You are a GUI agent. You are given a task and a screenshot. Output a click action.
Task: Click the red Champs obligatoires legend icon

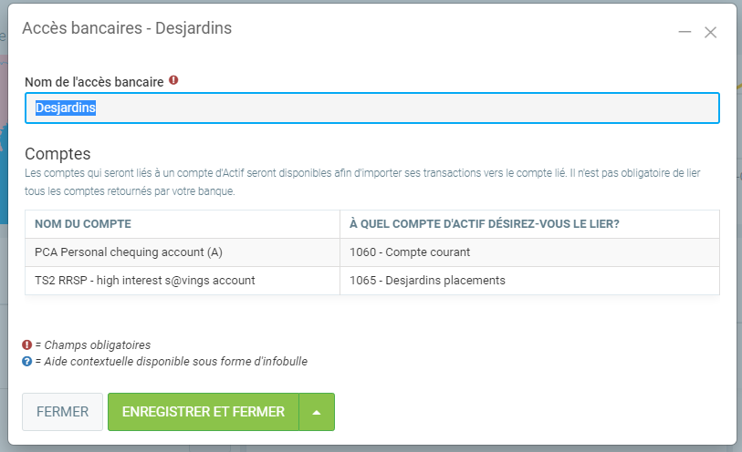(x=26, y=344)
